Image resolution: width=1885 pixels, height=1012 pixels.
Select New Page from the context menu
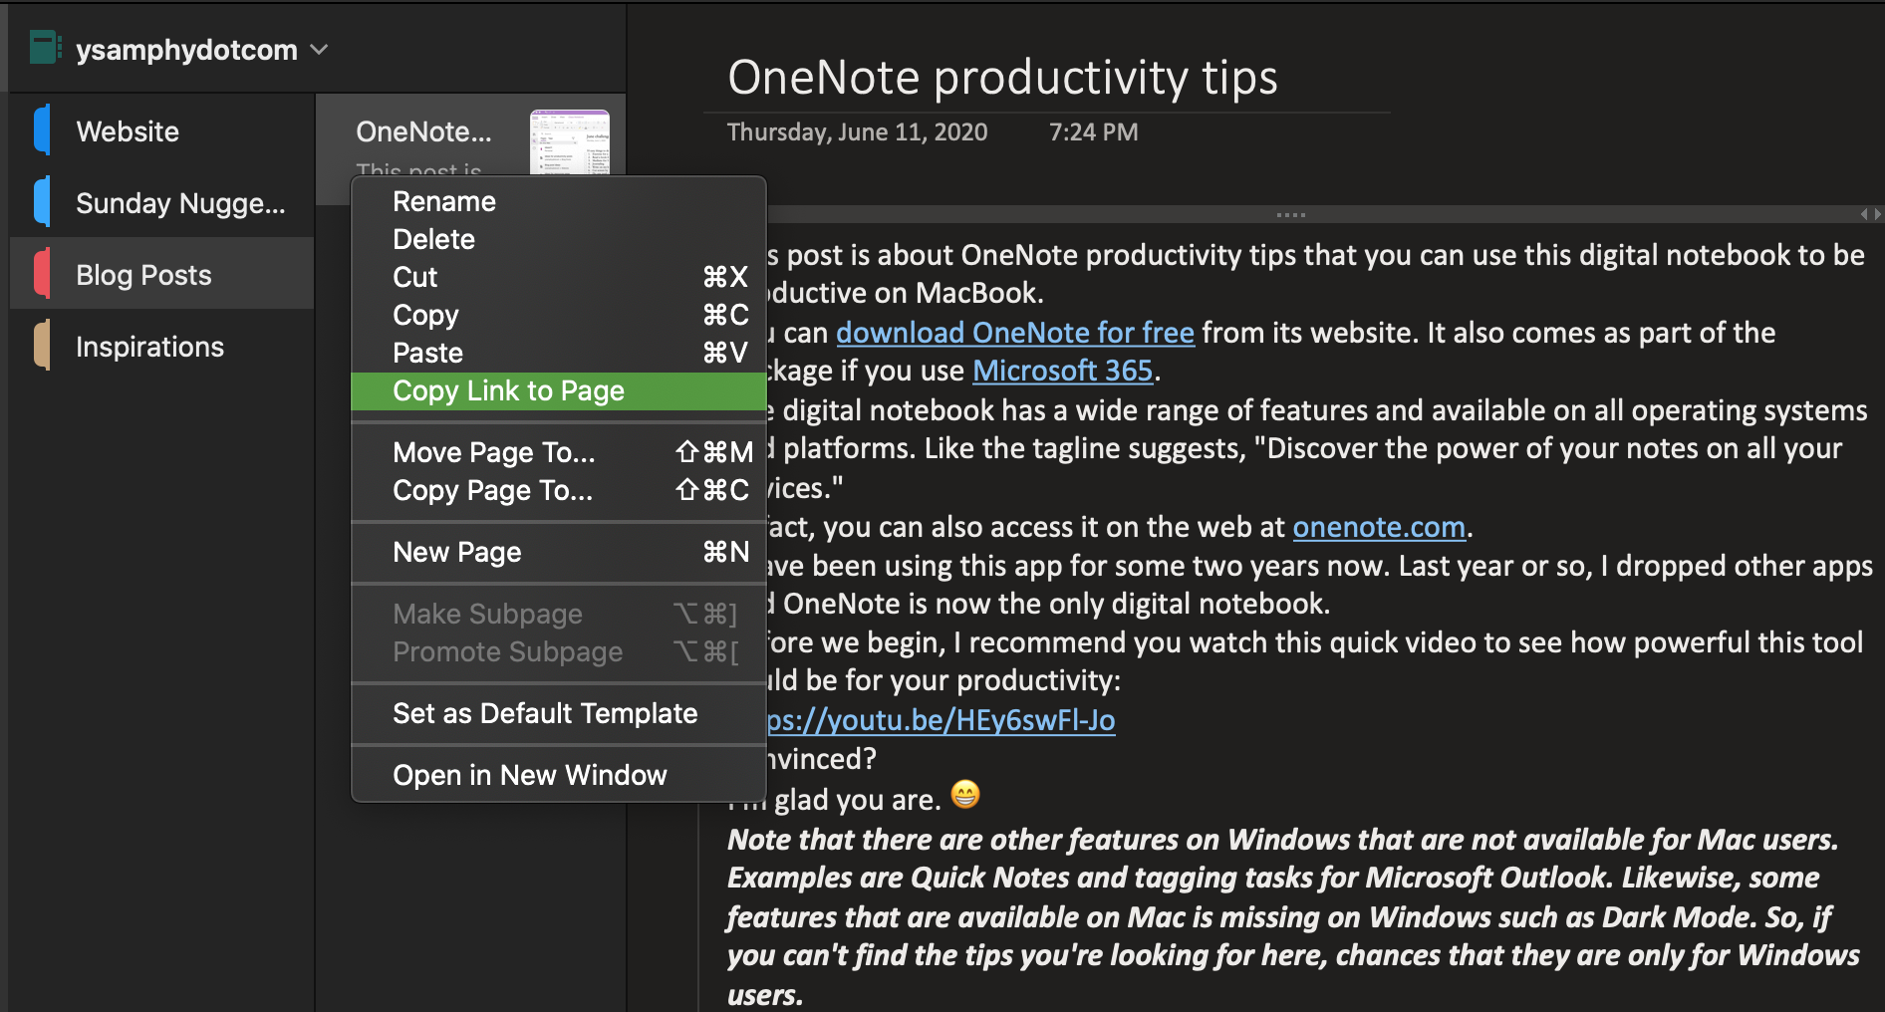[x=559, y=552]
